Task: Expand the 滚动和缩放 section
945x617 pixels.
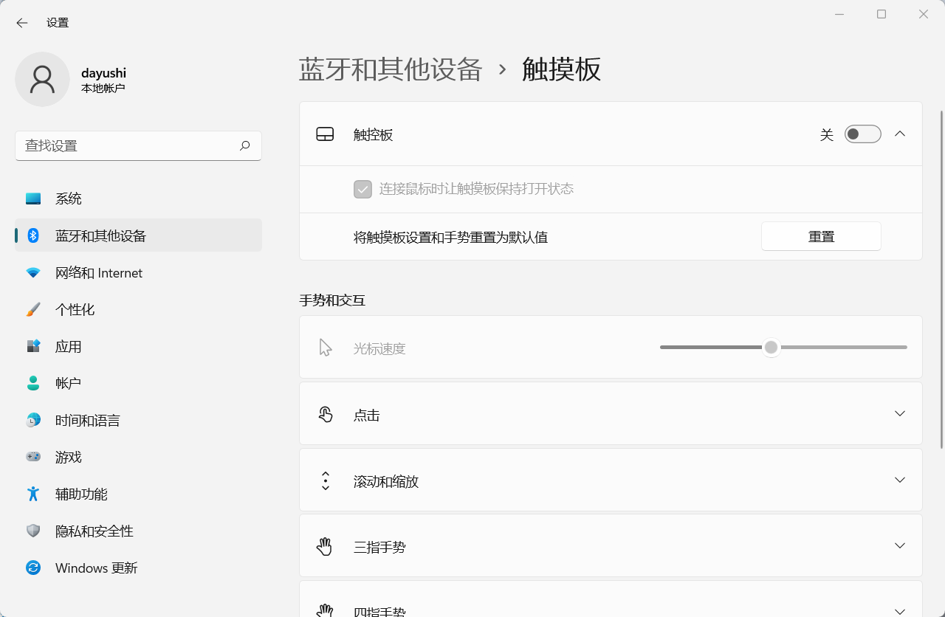Action: 899,480
